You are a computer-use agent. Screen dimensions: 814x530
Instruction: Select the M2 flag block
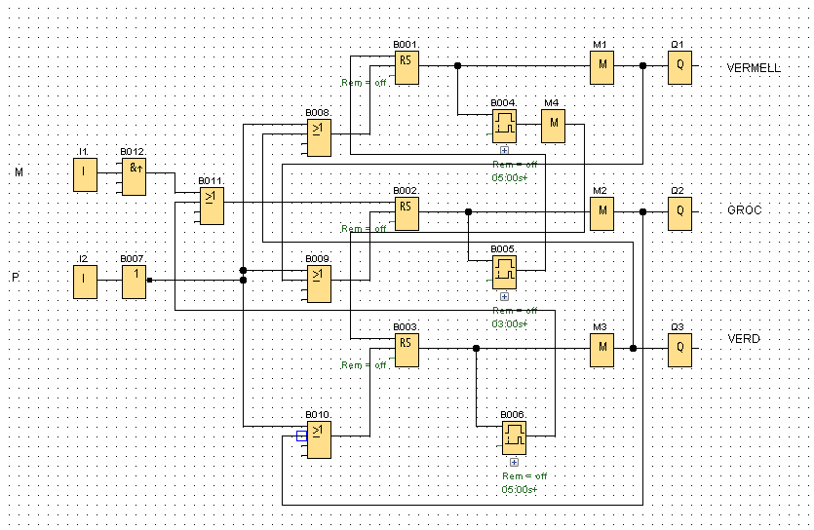click(601, 212)
